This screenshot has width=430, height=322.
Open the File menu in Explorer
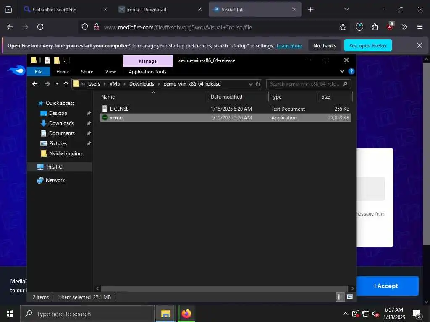tap(39, 72)
